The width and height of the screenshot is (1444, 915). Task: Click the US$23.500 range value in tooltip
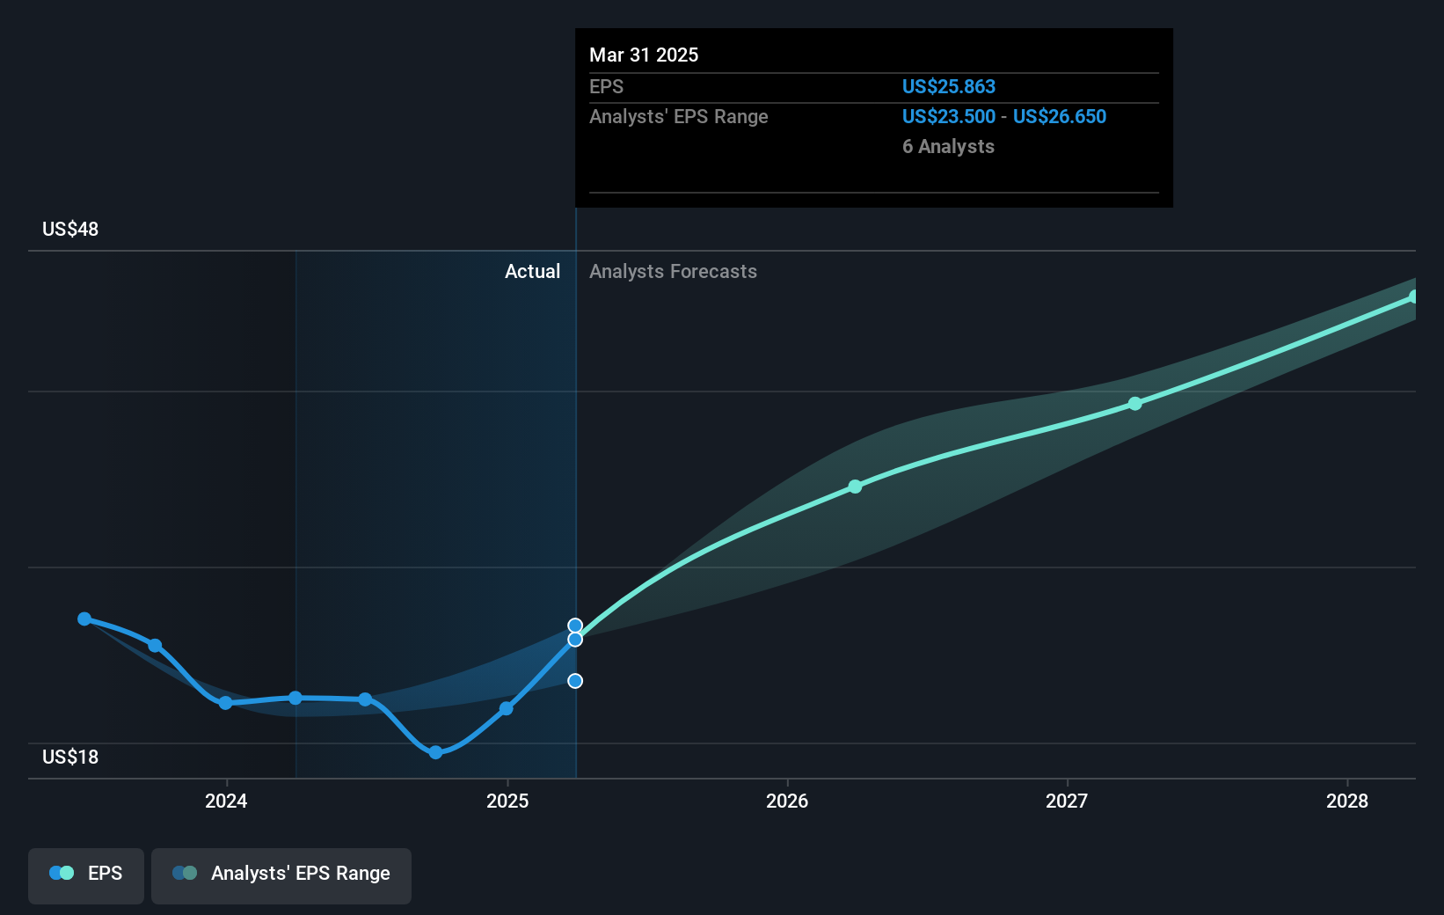pyautogui.click(x=949, y=117)
